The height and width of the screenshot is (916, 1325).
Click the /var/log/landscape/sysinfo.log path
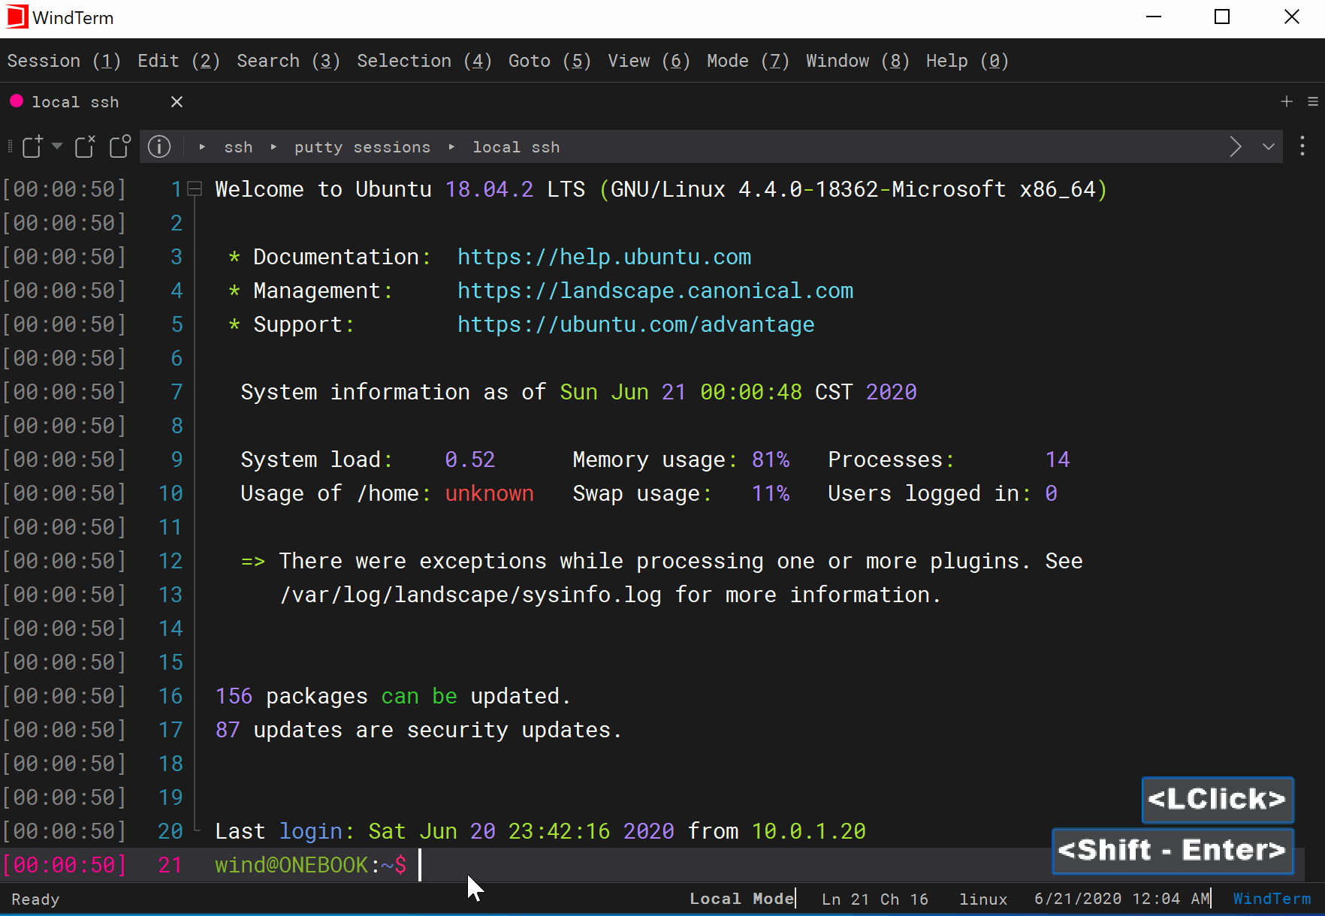[x=471, y=595]
